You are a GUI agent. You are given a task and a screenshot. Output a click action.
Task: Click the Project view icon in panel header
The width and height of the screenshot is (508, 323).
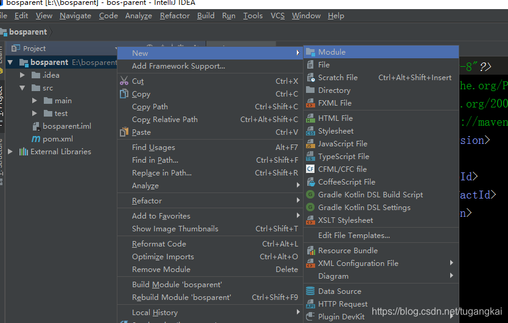(15, 49)
